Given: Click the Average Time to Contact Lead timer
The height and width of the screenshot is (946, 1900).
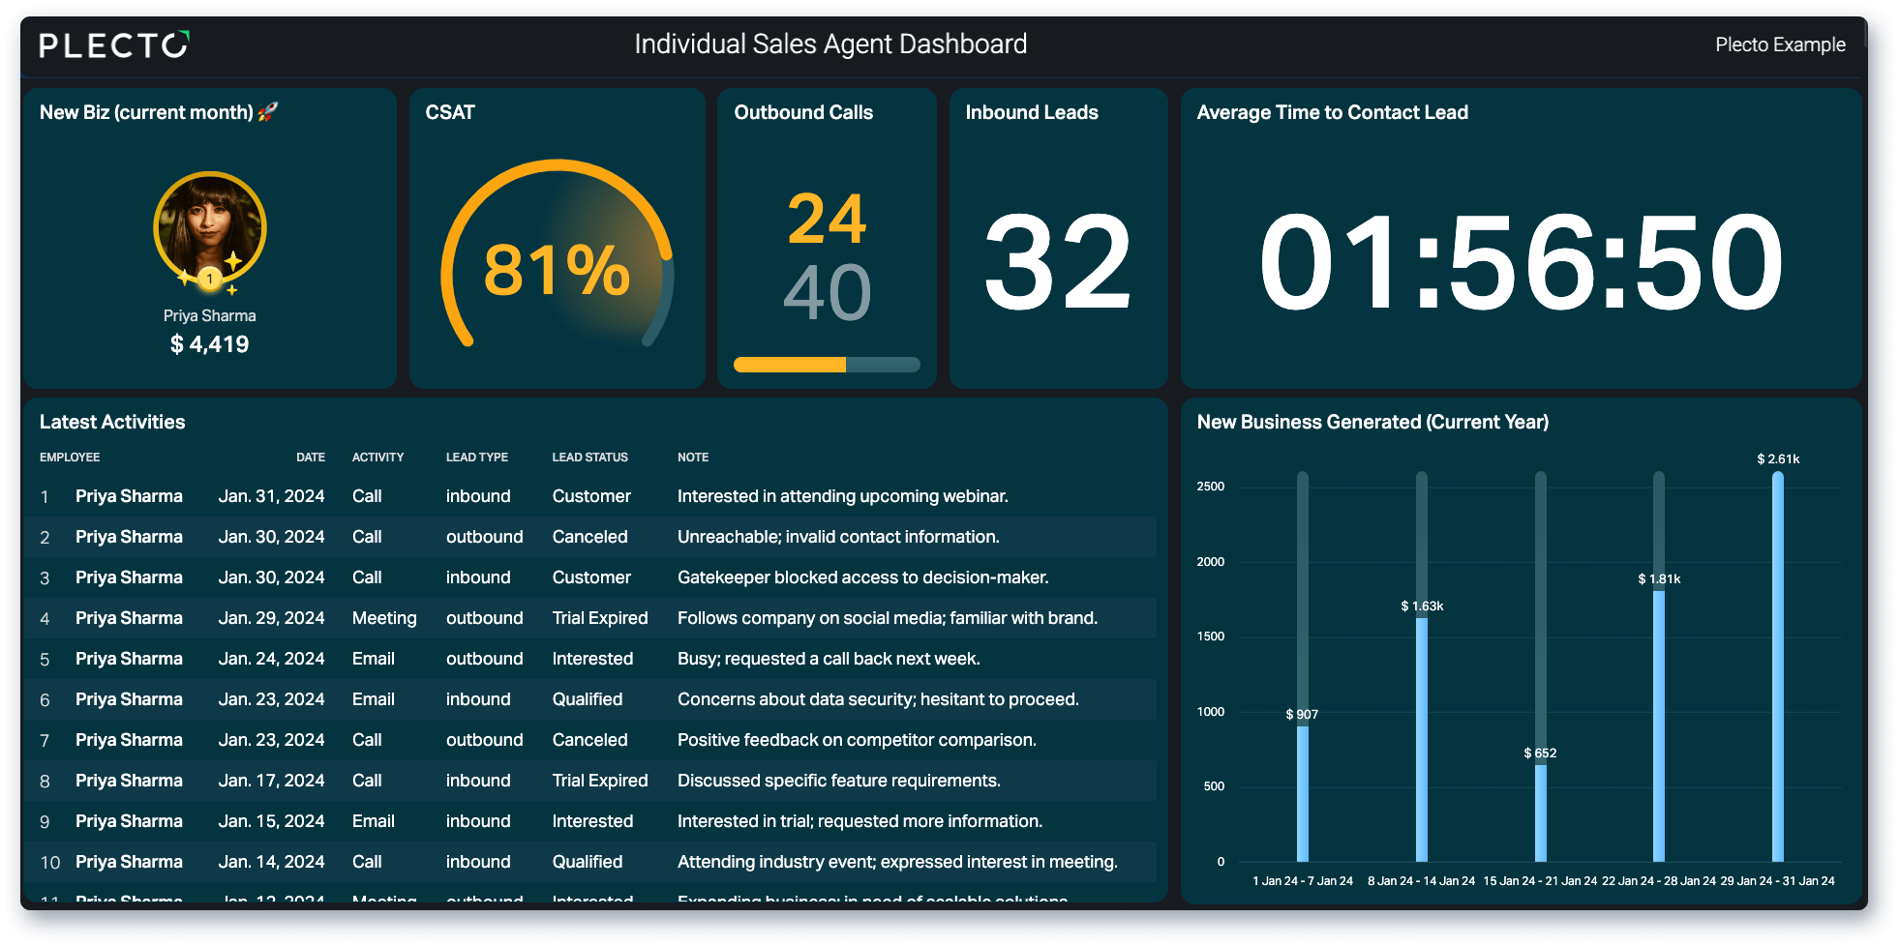Looking at the screenshot, I should pos(1521,262).
